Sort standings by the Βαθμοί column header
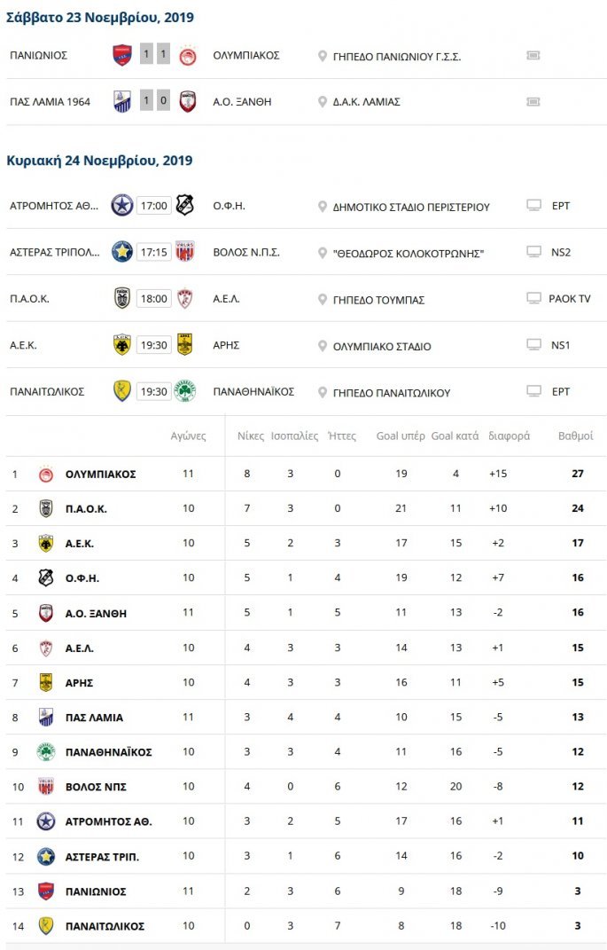The width and height of the screenshot is (607, 950). pos(576,436)
